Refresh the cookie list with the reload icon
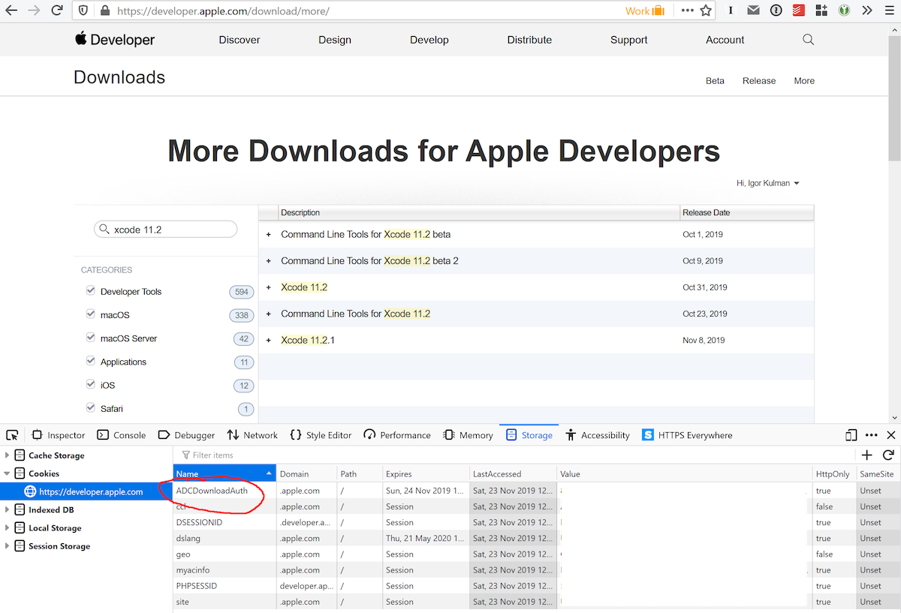This screenshot has height=613, width=901. (x=889, y=455)
